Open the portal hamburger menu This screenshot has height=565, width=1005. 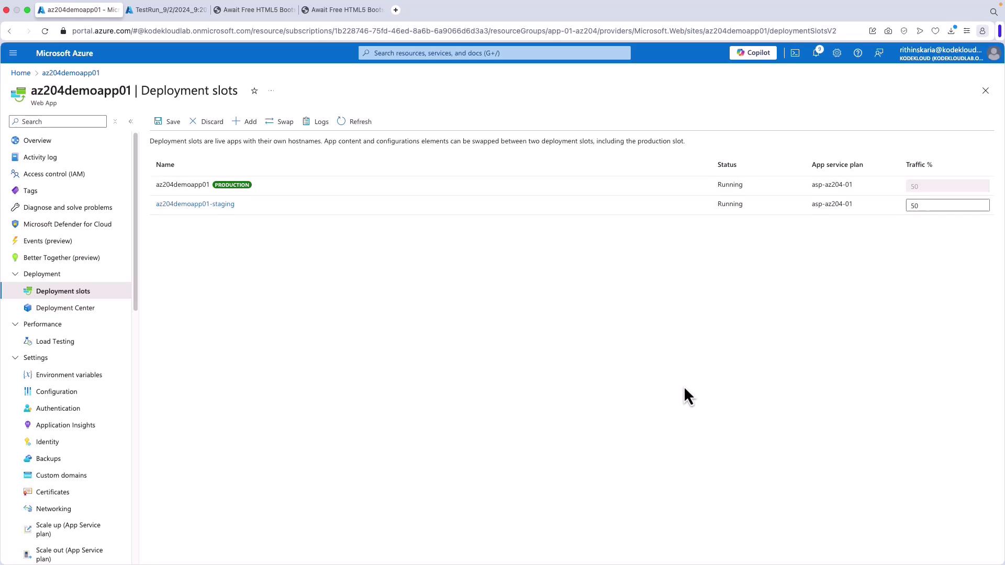(x=13, y=53)
